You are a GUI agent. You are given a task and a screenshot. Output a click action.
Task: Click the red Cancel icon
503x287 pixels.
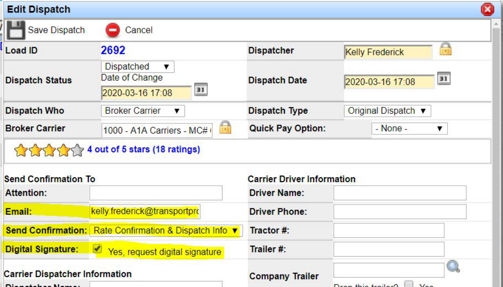(113, 30)
